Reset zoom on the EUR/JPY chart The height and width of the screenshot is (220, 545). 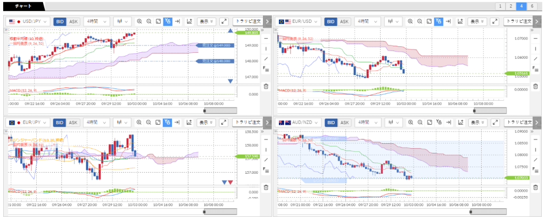[158, 123]
